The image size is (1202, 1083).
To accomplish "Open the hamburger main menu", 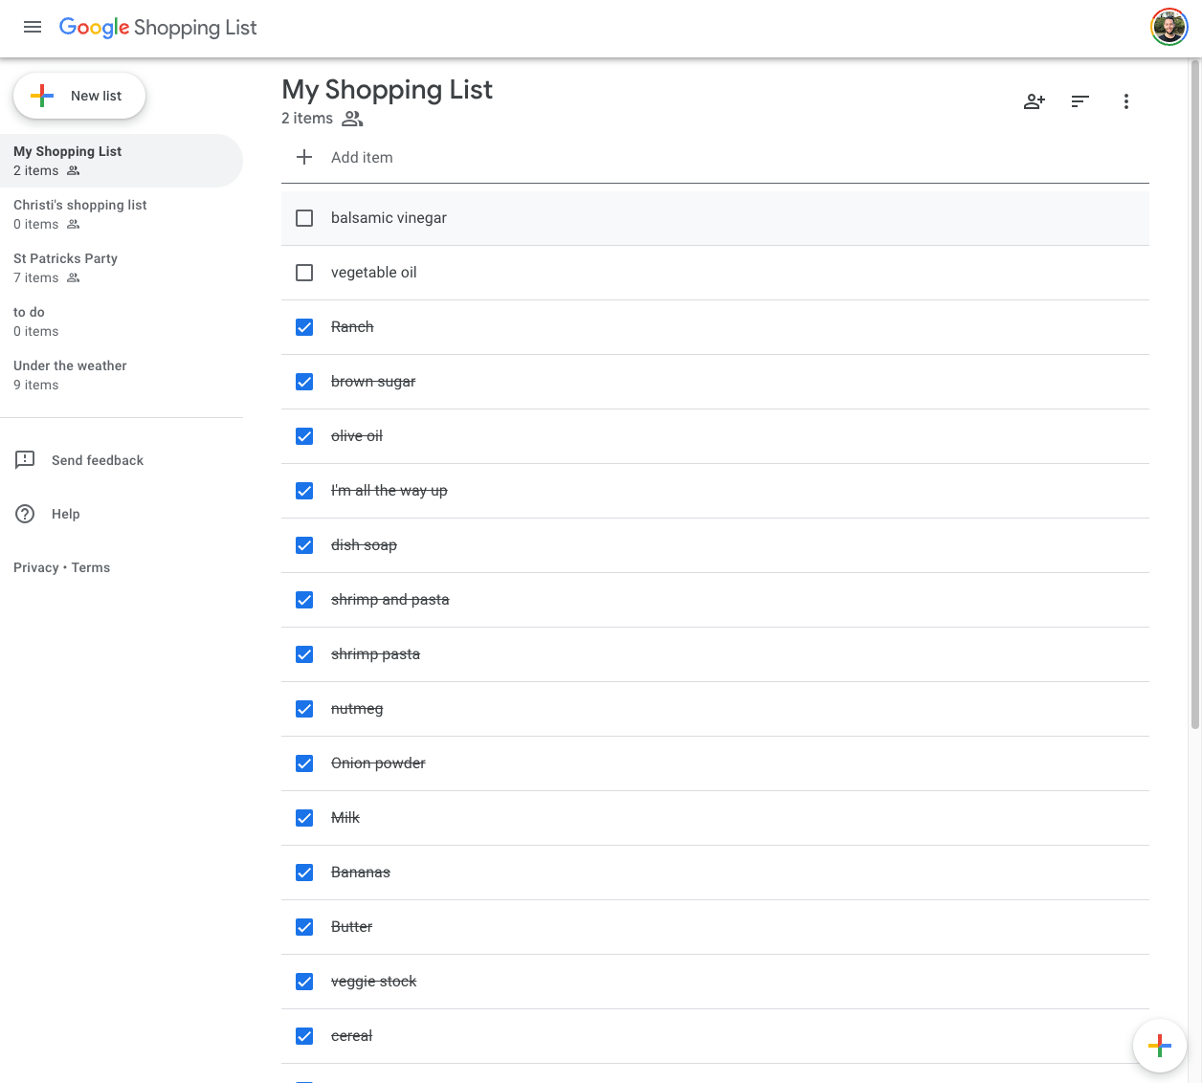I will (33, 27).
